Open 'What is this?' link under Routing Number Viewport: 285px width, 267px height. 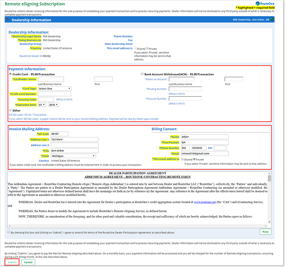[176, 94]
